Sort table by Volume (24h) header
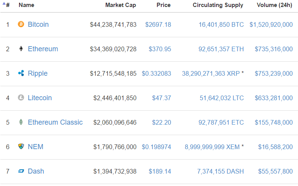This screenshot has width=298, height=186. tap(275, 5)
